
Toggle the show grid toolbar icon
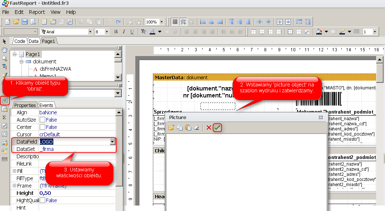[175, 22]
